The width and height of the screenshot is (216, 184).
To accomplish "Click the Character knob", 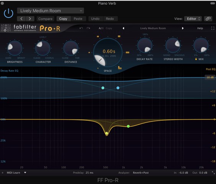I will 43,48.
